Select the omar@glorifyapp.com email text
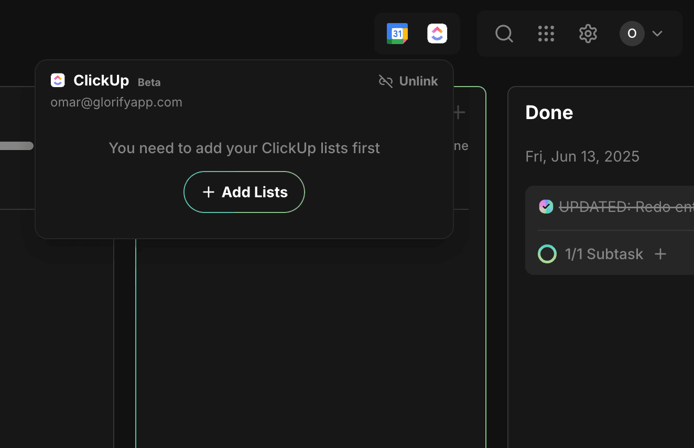 [x=116, y=102]
